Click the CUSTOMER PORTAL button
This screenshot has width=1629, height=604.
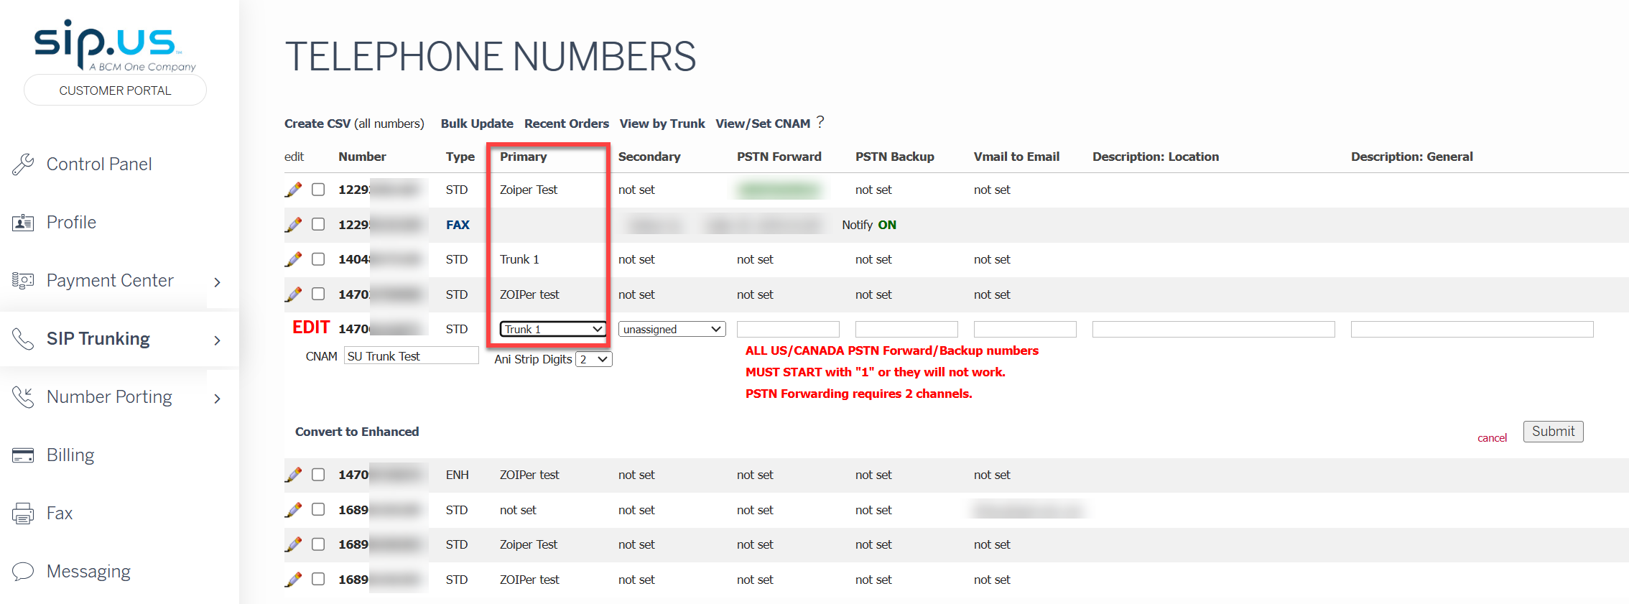click(115, 90)
